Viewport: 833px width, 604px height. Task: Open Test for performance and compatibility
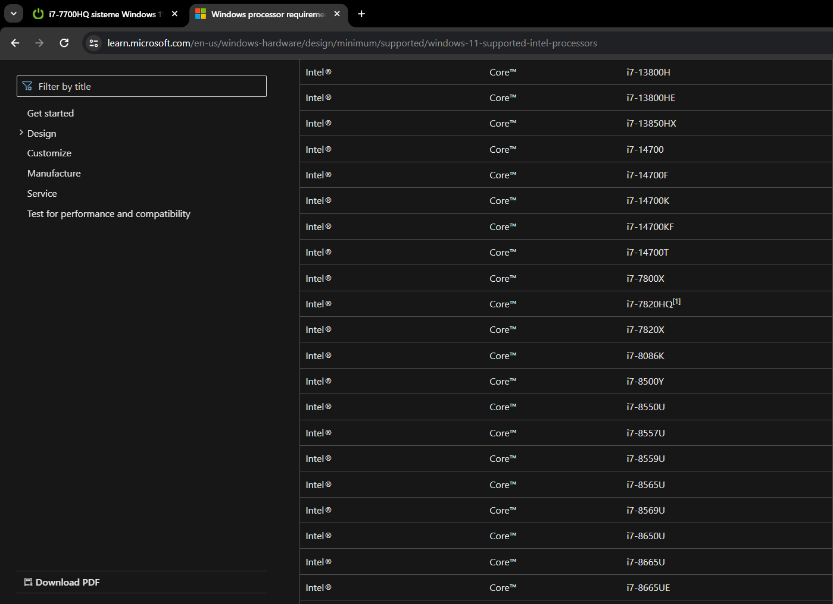(x=109, y=213)
